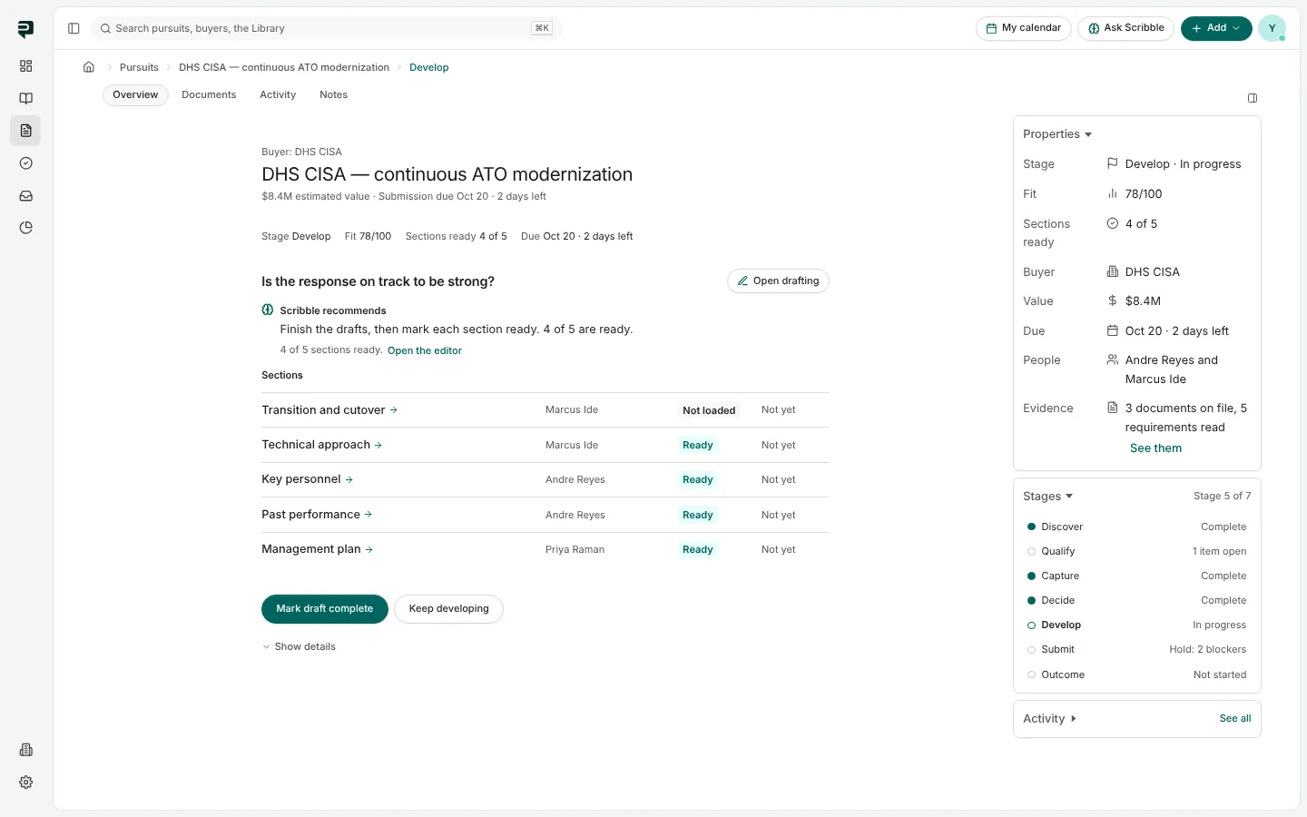This screenshot has height=817, width=1307.
Task: Switch to the Activity tab
Action: (278, 95)
